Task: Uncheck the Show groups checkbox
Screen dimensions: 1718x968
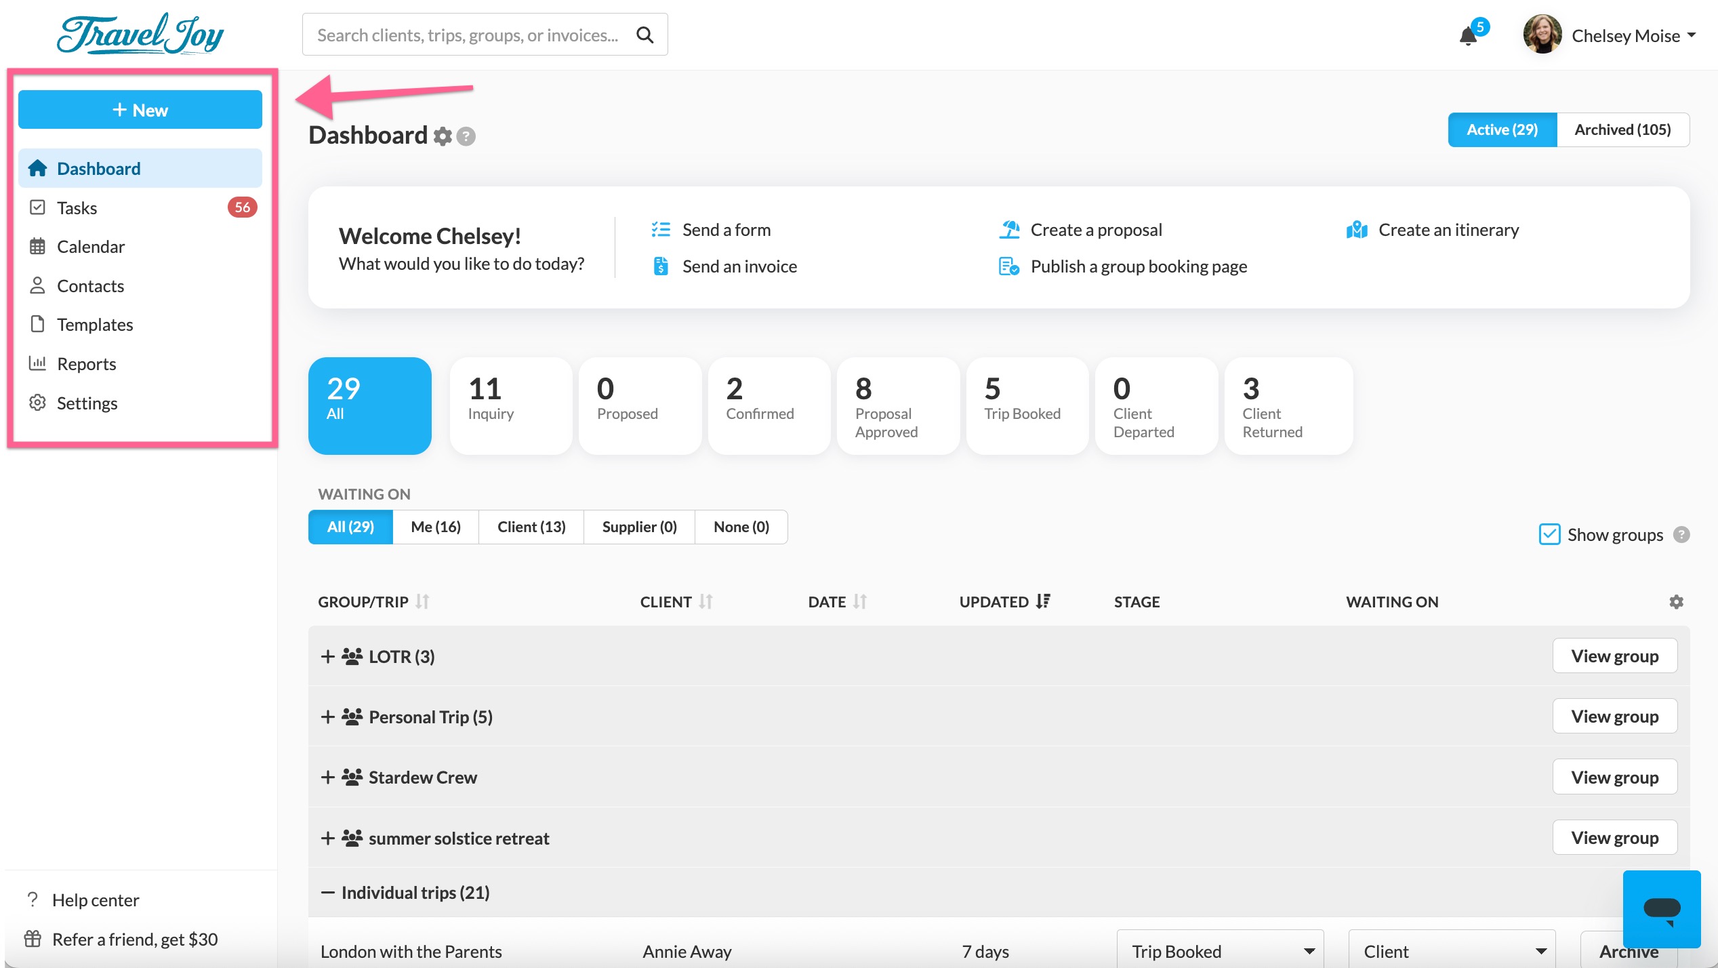Action: point(1549,535)
